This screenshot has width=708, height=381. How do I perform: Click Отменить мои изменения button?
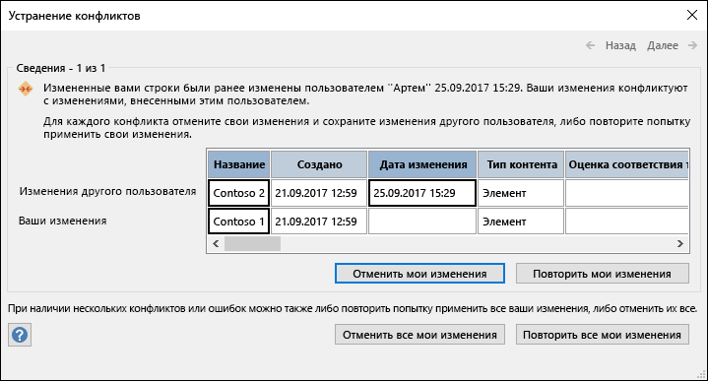coord(419,274)
